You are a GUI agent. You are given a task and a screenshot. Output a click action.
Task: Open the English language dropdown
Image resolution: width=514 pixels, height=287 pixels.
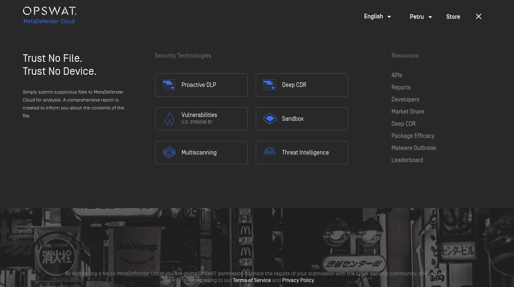(377, 17)
